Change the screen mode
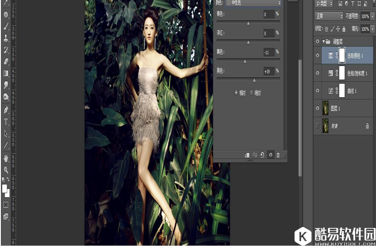This screenshot has width=376, height=246. (x=6, y=216)
